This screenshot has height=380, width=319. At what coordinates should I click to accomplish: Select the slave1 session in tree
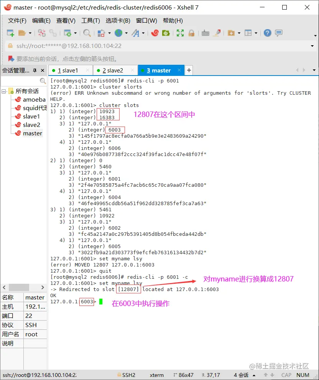(27, 117)
